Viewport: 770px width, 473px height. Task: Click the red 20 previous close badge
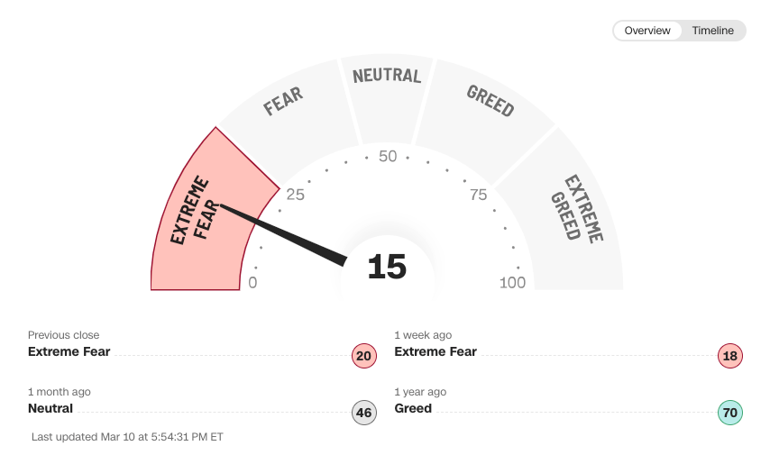(363, 356)
